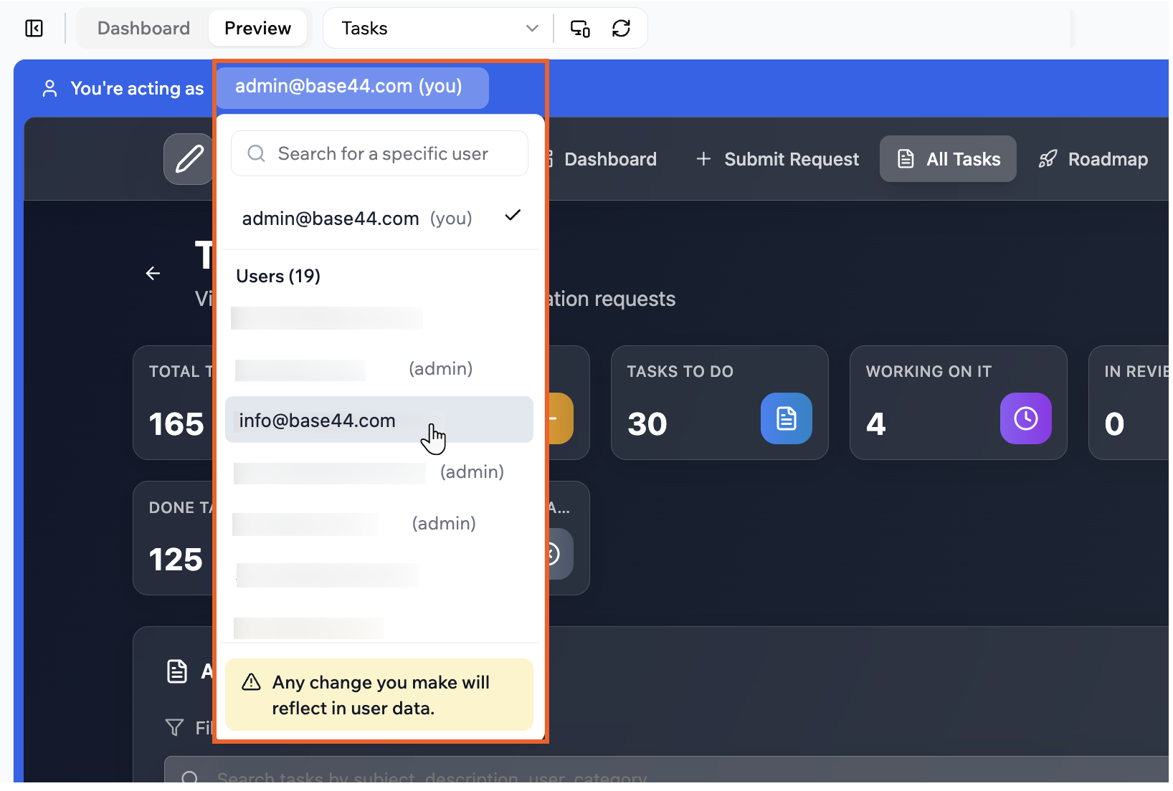Viewport: 1173px width, 791px height.
Task: Open the device preview selector icon
Action: 579,28
